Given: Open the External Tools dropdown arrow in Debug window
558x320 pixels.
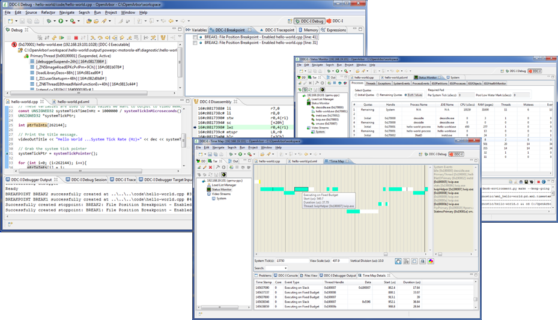Looking at the screenshot, I should [x=78, y=21].
